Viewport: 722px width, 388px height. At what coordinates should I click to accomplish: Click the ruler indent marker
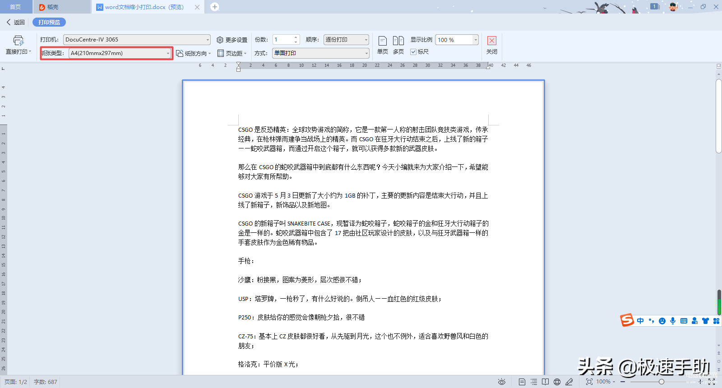click(238, 67)
